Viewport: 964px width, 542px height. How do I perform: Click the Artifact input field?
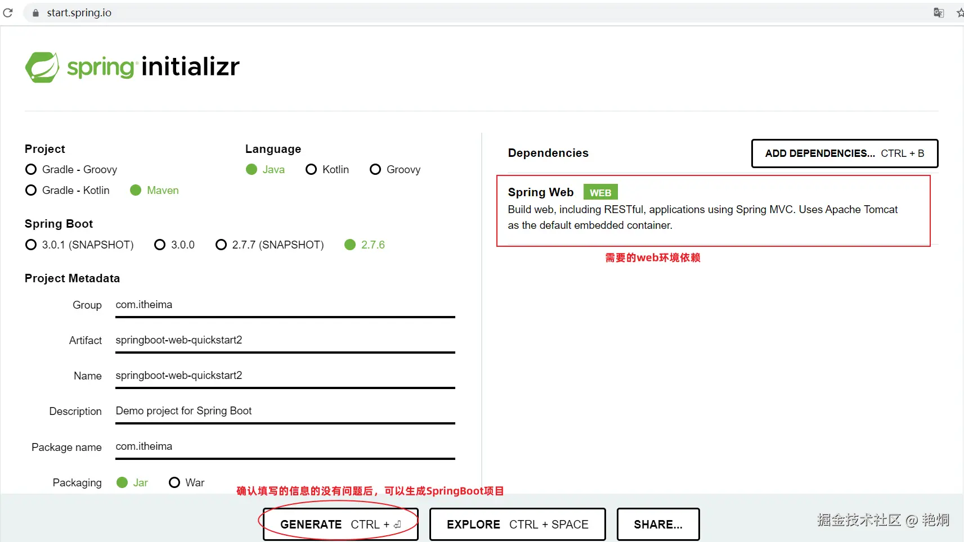click(x=285, y=341)
